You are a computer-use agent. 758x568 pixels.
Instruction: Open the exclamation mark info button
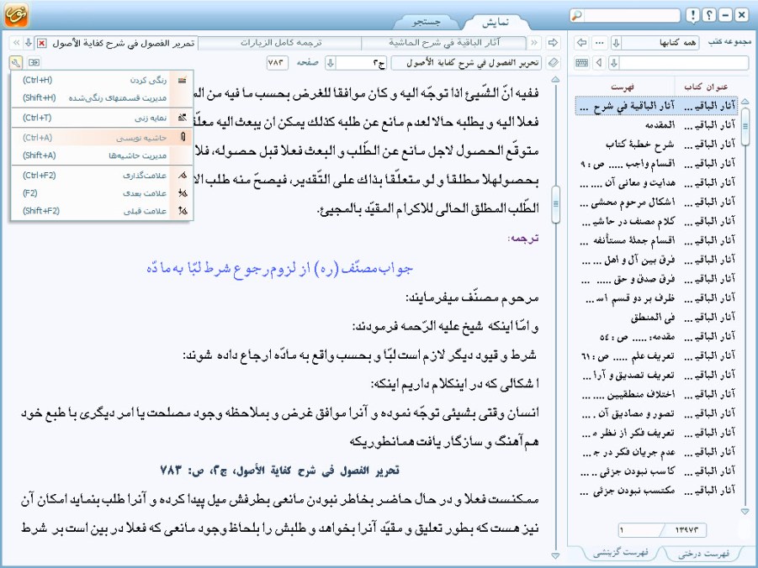pyautogui.click(x=692, y=15)
